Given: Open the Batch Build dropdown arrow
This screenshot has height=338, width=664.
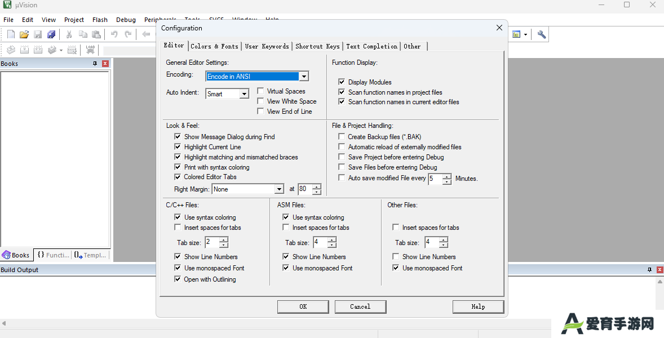Looking at the screenshot, I should pos(61,50).
